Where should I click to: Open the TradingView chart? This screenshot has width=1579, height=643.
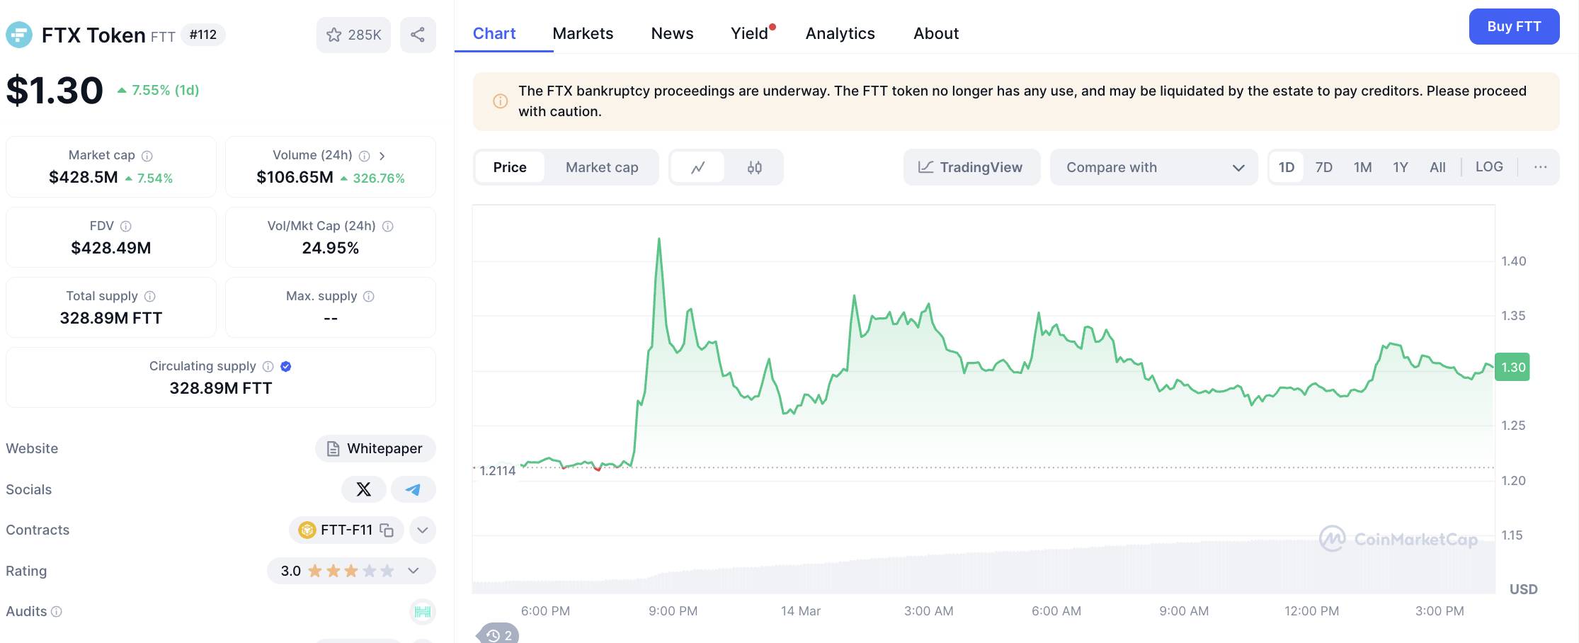coord(971,167)
